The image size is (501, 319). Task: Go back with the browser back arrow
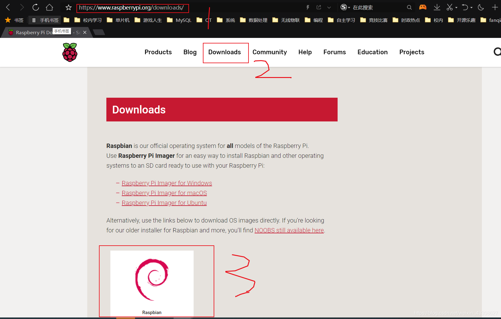[8, 7]
